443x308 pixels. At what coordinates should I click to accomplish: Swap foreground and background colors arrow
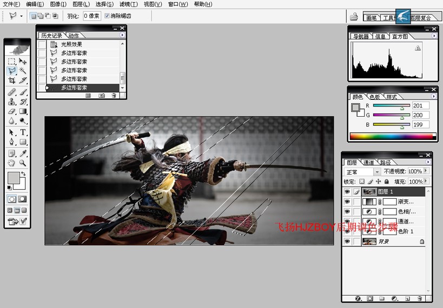click(x=23, y=173)
